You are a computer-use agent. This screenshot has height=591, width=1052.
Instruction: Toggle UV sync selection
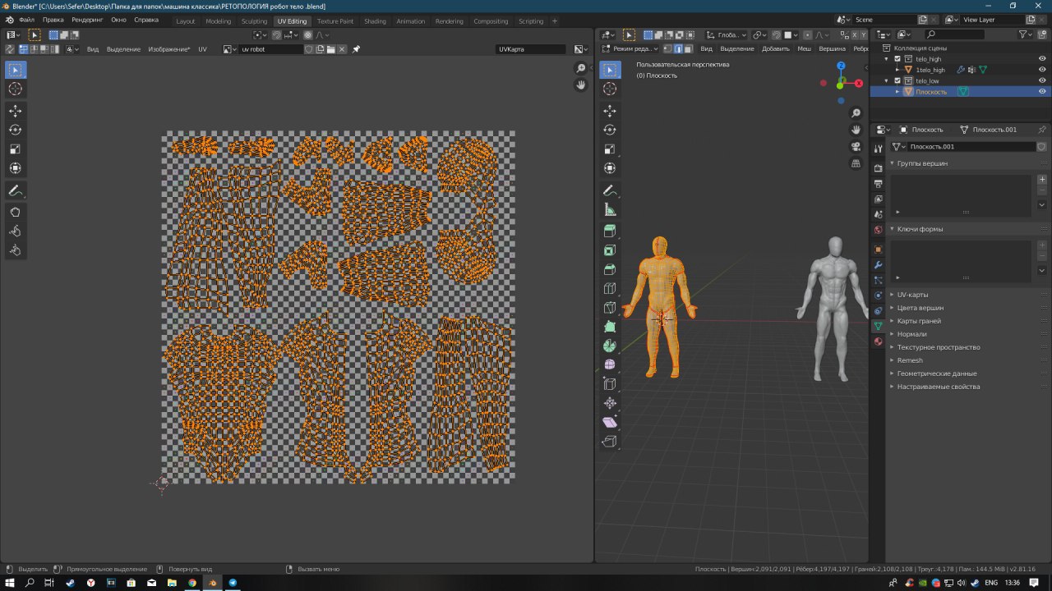10,49
